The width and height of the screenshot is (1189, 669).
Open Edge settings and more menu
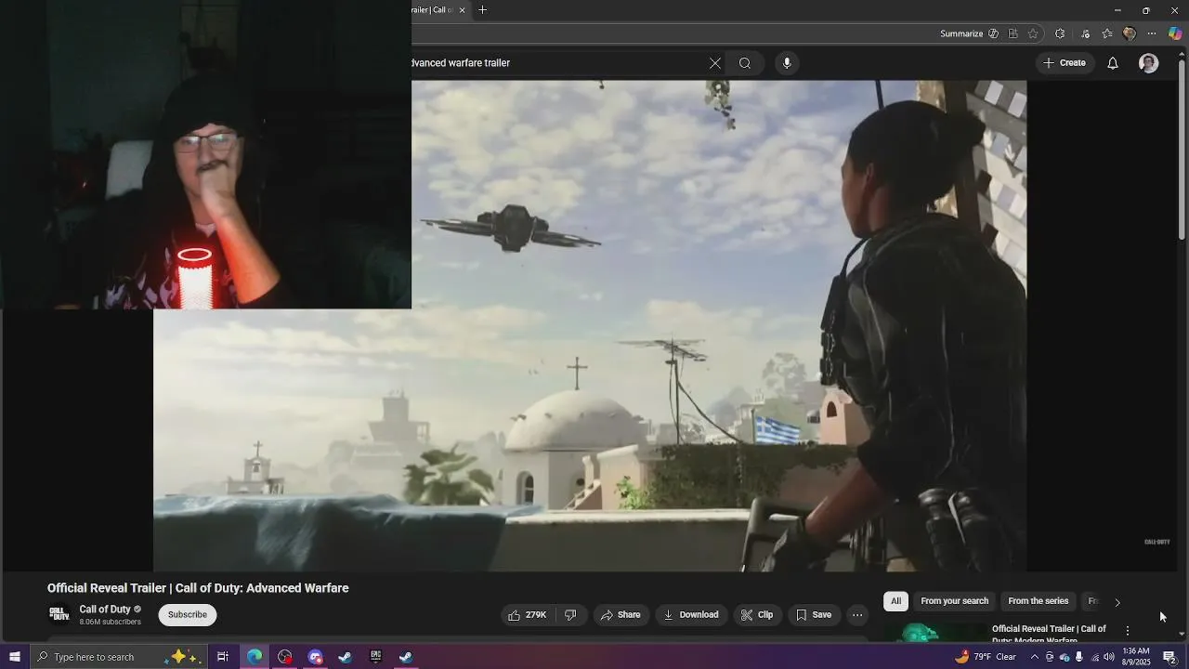pos(1152,33)
